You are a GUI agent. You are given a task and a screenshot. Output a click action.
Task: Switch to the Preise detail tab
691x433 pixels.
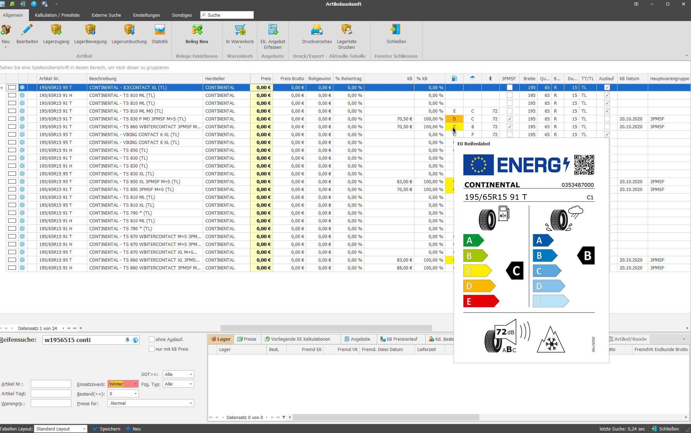(247, 339)
